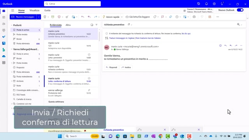Open the To Do checkmark app
Viewport: 249px width, 140px height.
click(x=4, y=37)
